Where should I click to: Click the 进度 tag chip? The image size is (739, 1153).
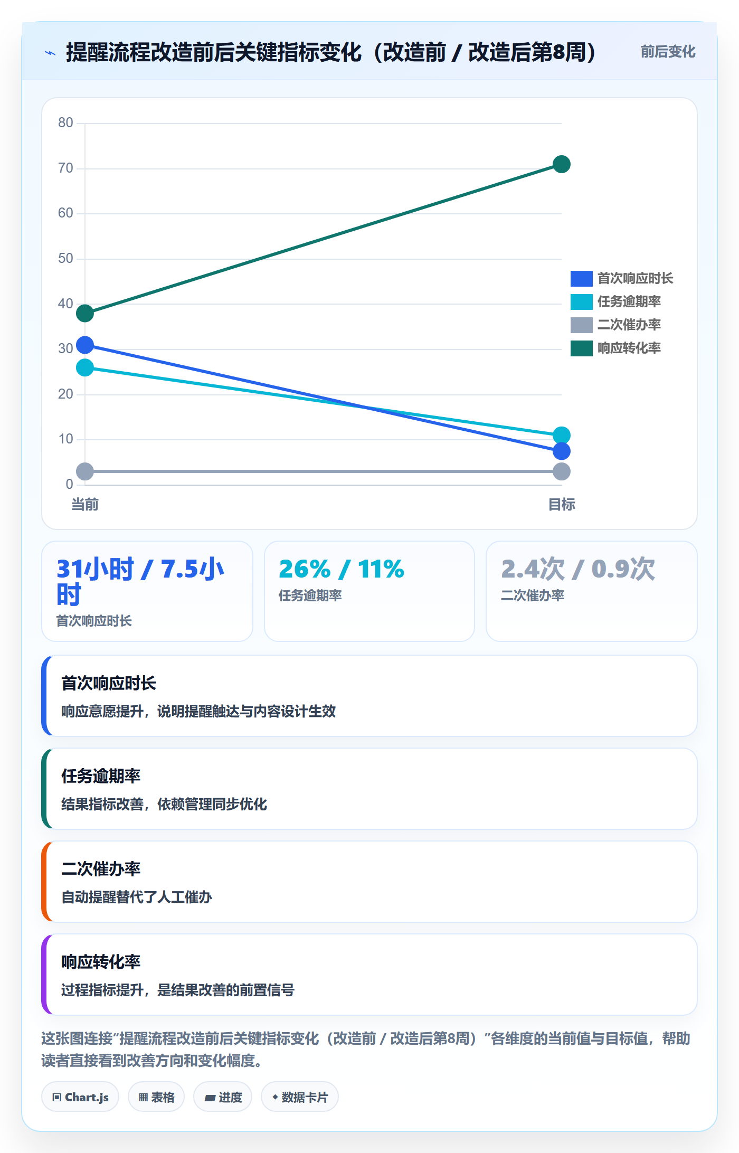tap(223, 1097)
